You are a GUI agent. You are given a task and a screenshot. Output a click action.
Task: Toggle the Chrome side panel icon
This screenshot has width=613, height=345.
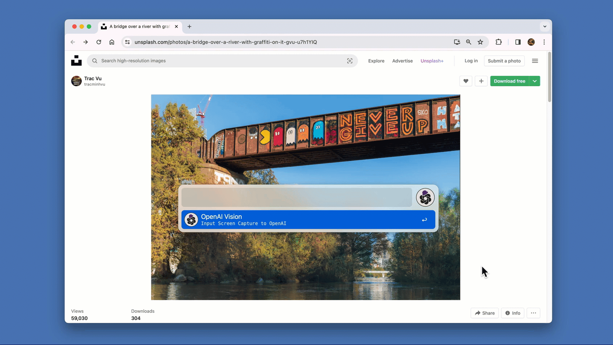[518, 42]
